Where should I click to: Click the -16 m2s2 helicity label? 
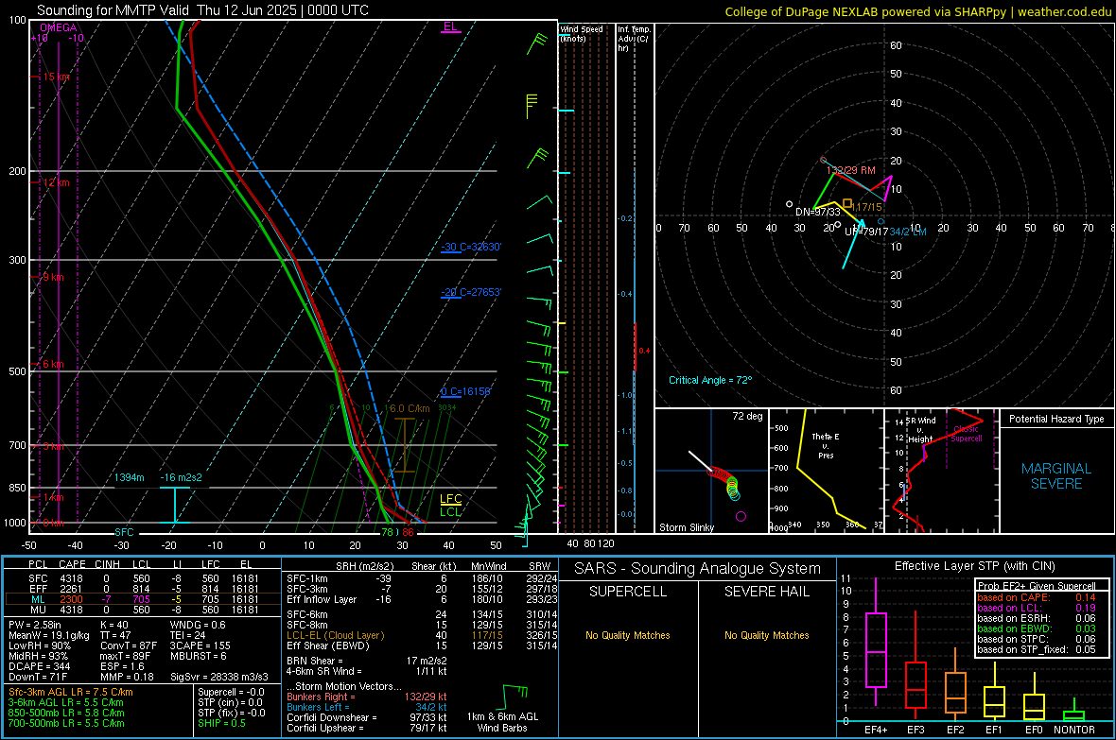click(181, 477)
